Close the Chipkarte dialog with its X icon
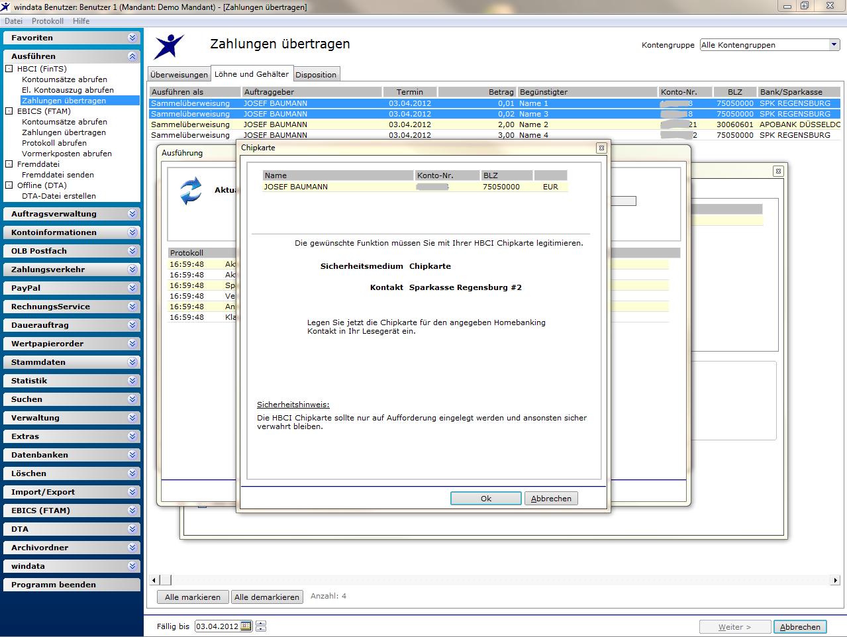This screenshot has width=847, height=637. point(601,148)
